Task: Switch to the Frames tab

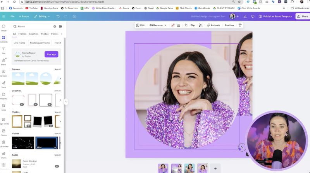Action: pos(22,34)
